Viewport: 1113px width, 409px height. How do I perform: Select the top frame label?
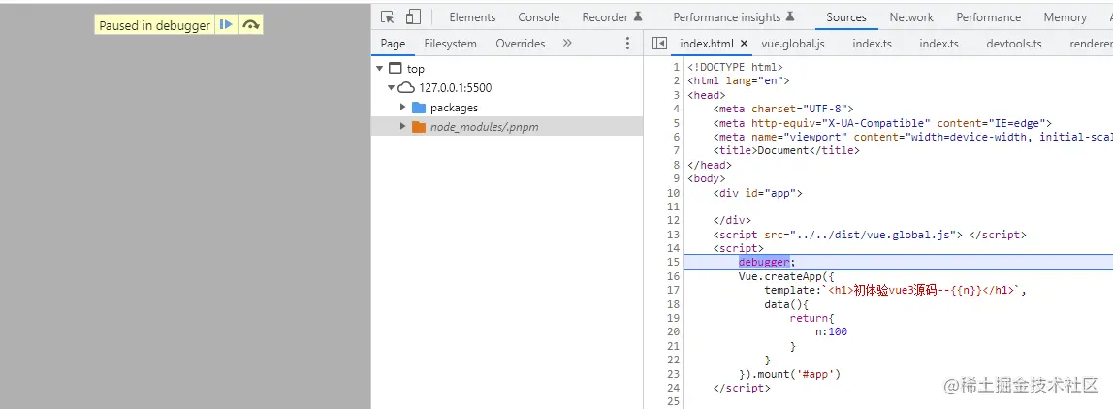(416, 69)
